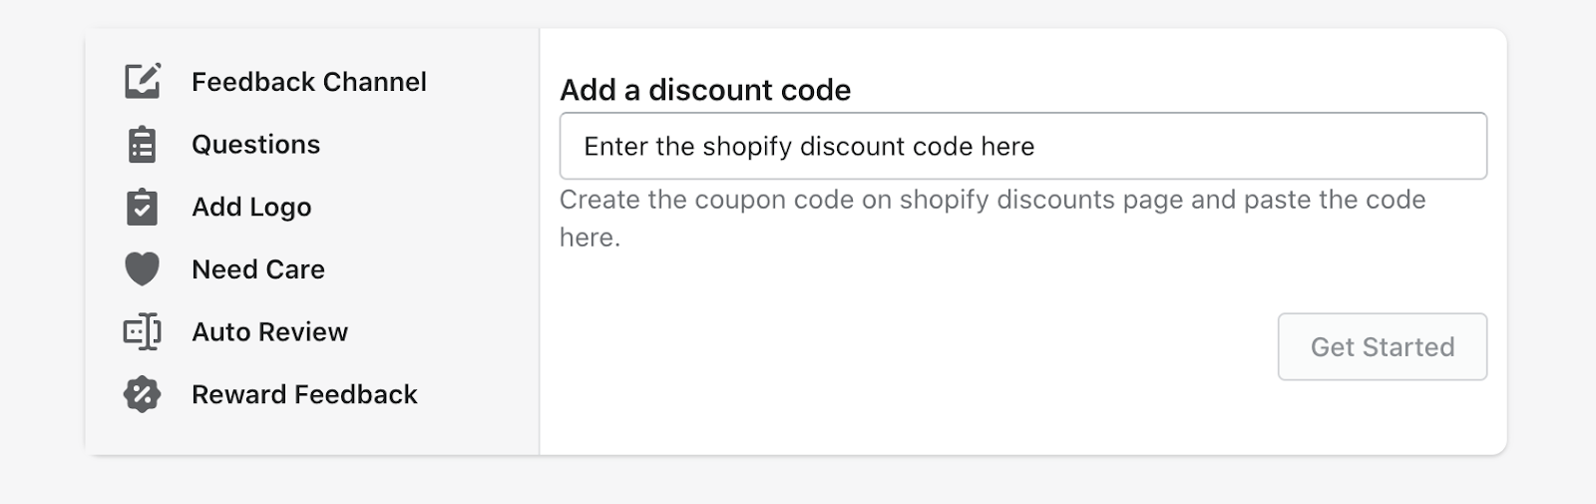Click blank sidebar space under Reward Feedback
1596x504 pixels.
311,435
